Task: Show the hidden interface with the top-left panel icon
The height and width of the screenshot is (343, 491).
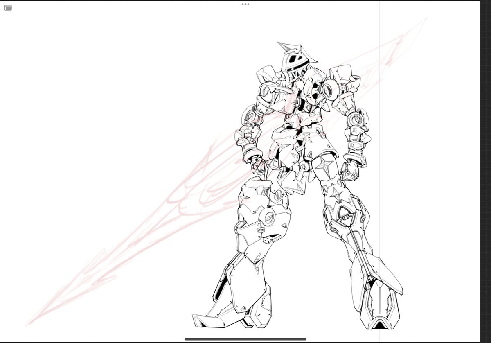Action: [x=8, y=8]
